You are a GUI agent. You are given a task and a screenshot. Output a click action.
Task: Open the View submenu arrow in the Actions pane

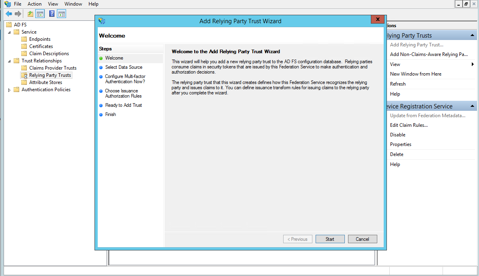point(473,64)
